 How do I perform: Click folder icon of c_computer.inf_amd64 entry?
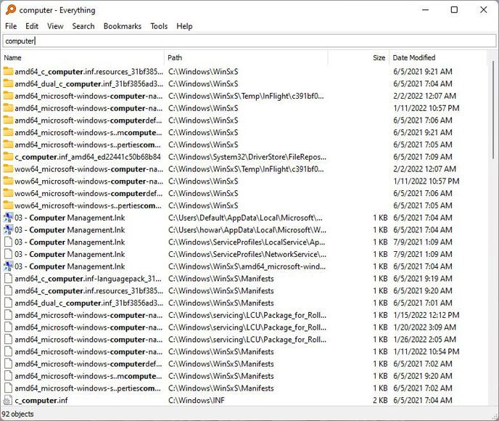(x=8, y=157)
